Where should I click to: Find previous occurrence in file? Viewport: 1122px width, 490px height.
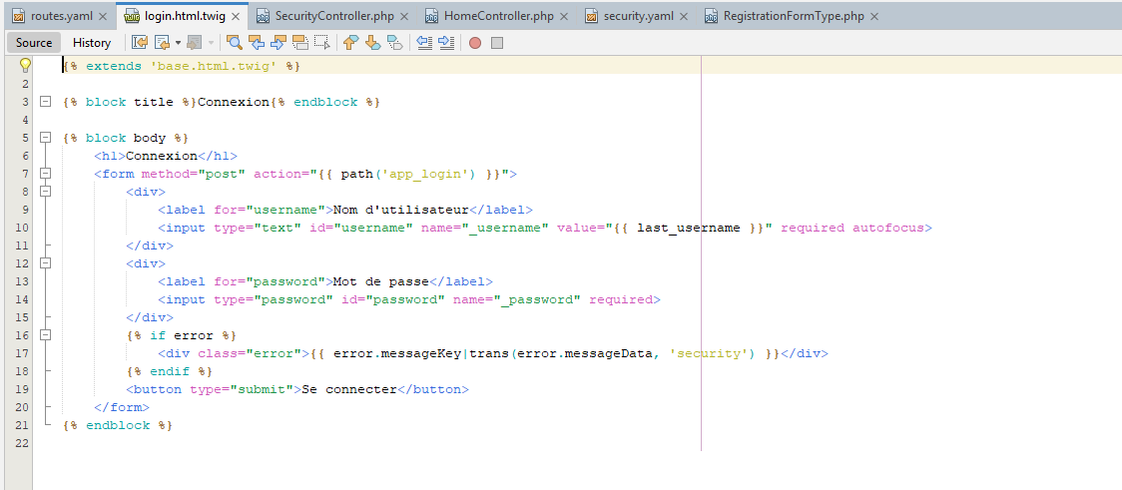(x=257, y=43)
